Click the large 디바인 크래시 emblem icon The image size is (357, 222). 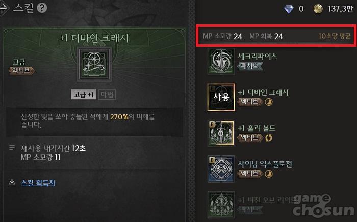click(94, 64)
